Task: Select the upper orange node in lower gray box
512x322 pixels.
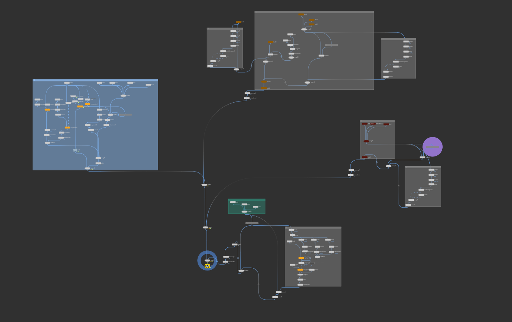Action: coord(301,258)
